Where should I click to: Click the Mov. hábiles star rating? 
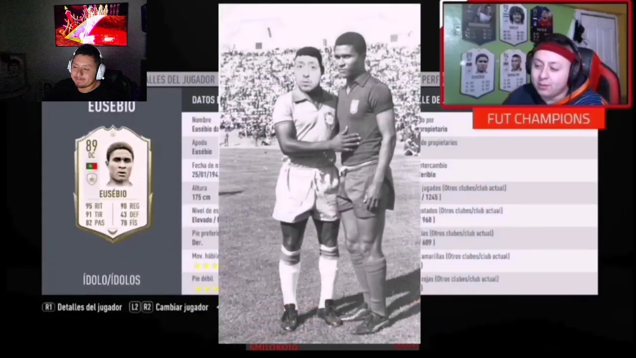click(206, 267)
